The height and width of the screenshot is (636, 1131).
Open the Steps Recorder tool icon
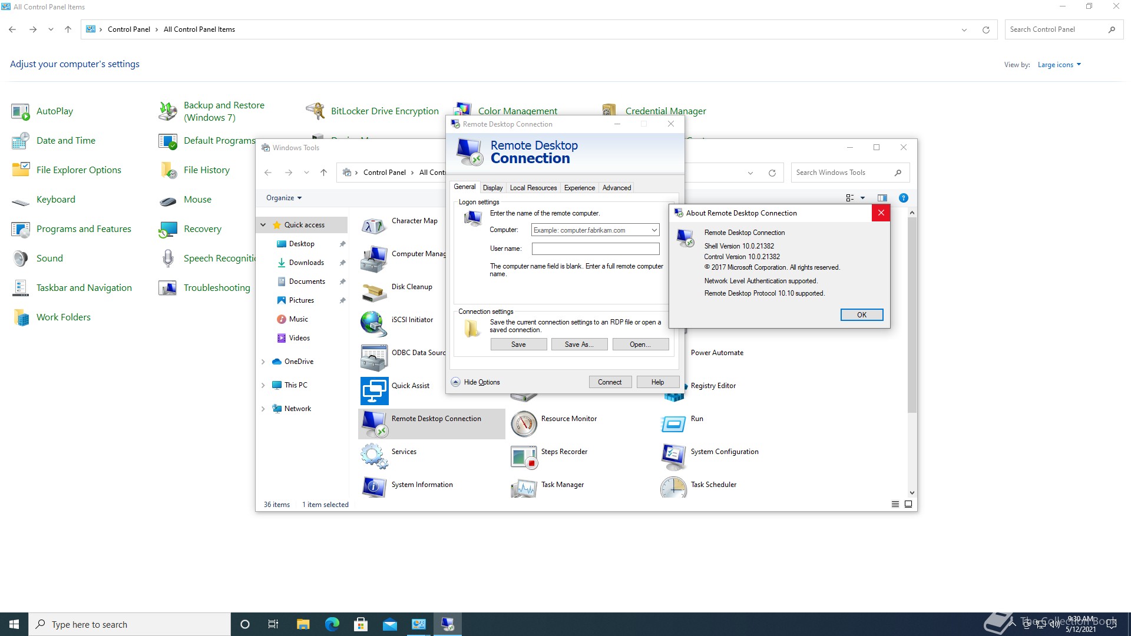tap(524, 456)
